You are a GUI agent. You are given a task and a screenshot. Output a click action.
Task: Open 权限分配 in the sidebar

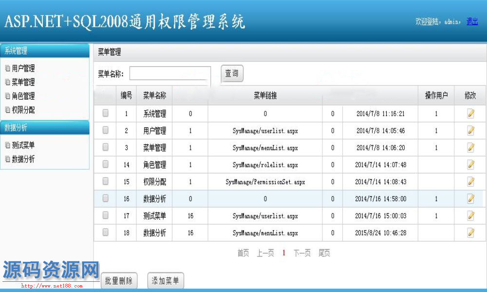[23, 110]
